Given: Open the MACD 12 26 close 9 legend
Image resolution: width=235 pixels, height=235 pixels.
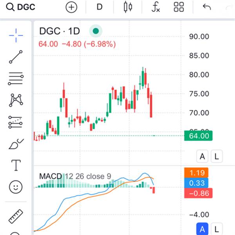Looking at the screenshot, I should [75, 176].
